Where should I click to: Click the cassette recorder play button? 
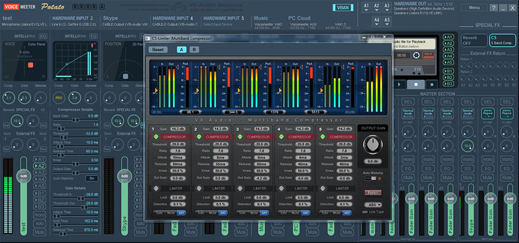click(x=399, y=84)
